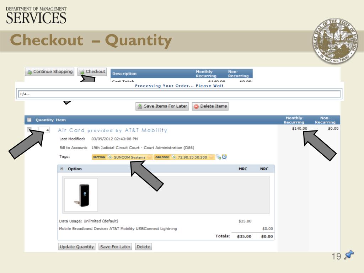Click the last modified date 03/09/2012

click(x=114, y=139)
